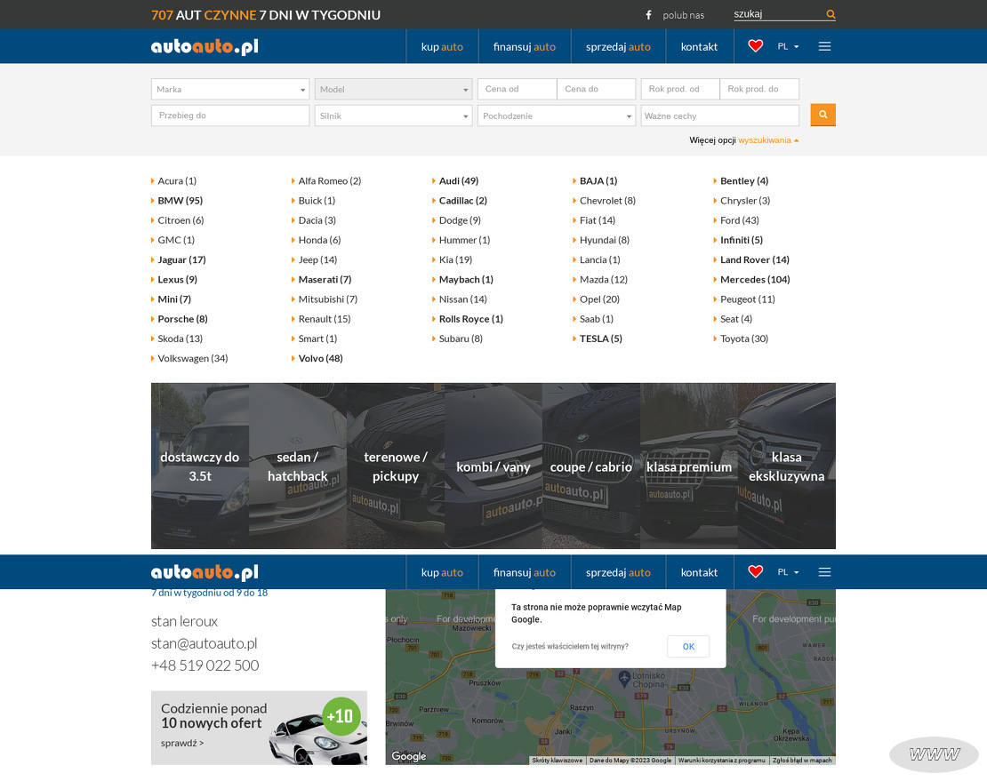Viewport: 987px width, 781px height.
Task: Open the PL language dropdown in lower navigation
Action: point(788,572)
